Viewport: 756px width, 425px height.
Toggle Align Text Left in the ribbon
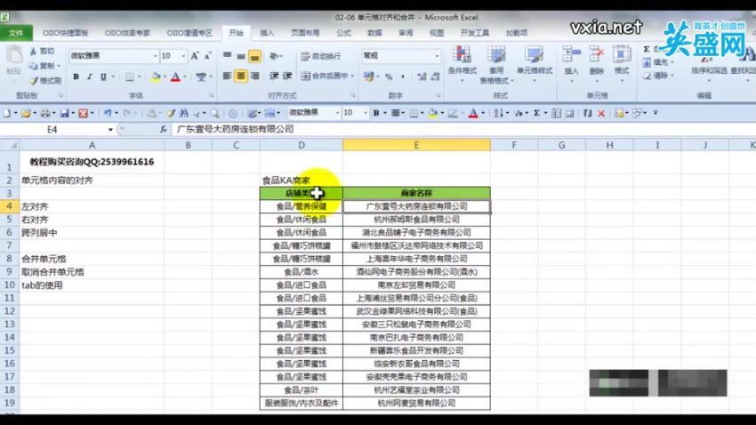click(227, 76)
